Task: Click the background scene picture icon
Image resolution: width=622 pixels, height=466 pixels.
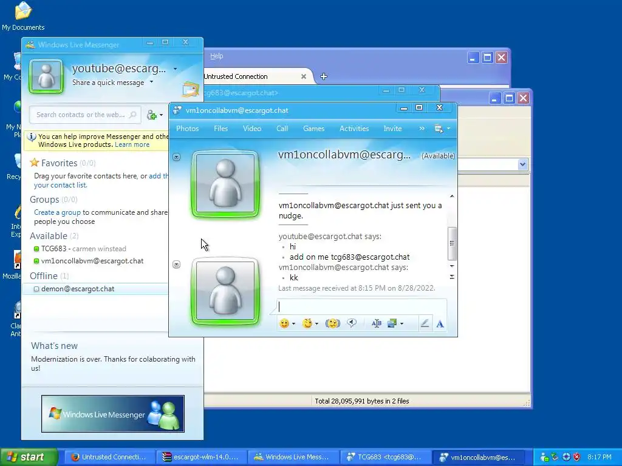Action: click(x=392, y=323)
